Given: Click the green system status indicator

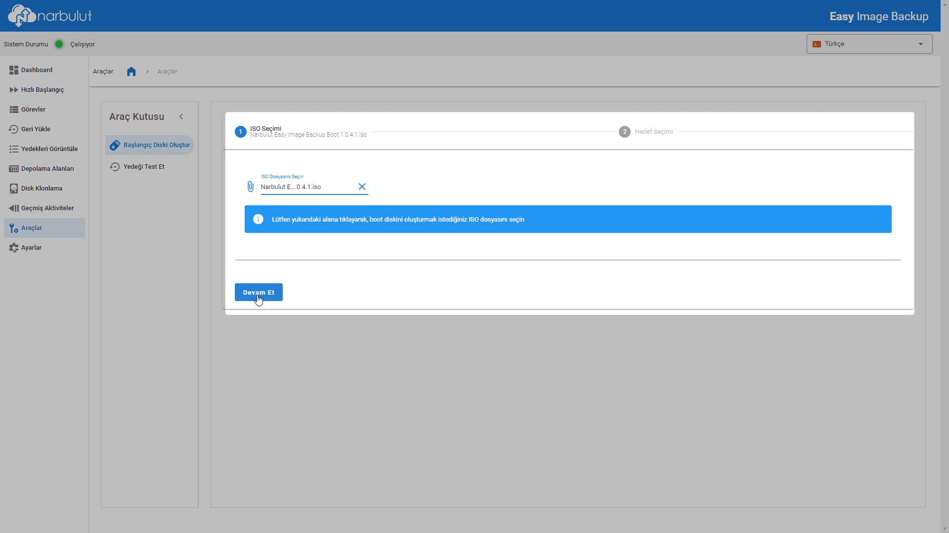Looking at the screenshot, I should click(59, 44).
